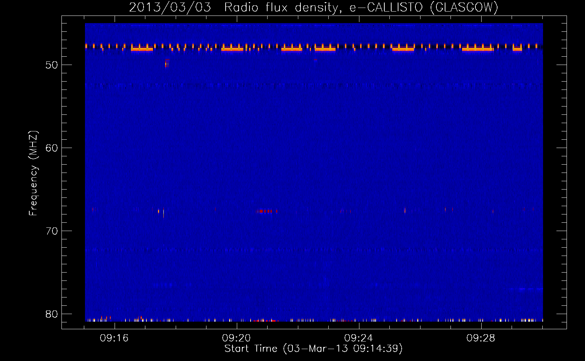Click the long orange bar near 09:28 at 48 MHz
The image size is (585, 361).
tap(478, 49)
